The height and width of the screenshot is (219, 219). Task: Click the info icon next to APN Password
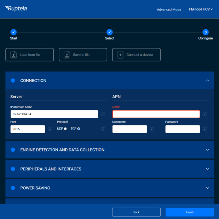[205, 129]
